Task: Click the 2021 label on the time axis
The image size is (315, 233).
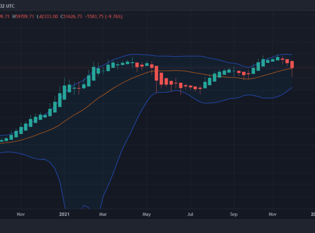Action: point(64,214)
